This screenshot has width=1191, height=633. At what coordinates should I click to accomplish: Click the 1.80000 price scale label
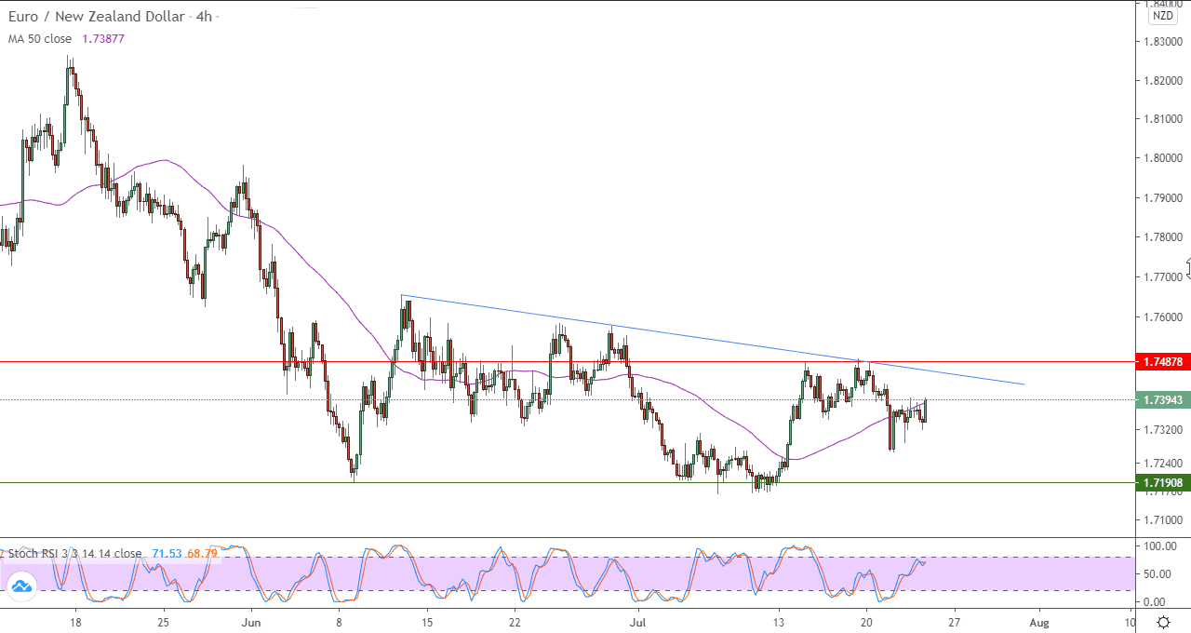click(1165, 158)
